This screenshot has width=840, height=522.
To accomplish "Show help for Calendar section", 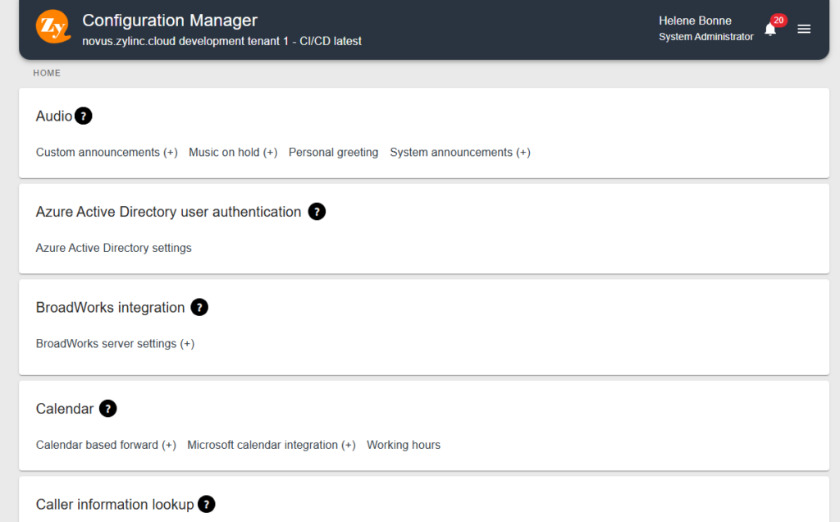I will click(x=107, y=409).
